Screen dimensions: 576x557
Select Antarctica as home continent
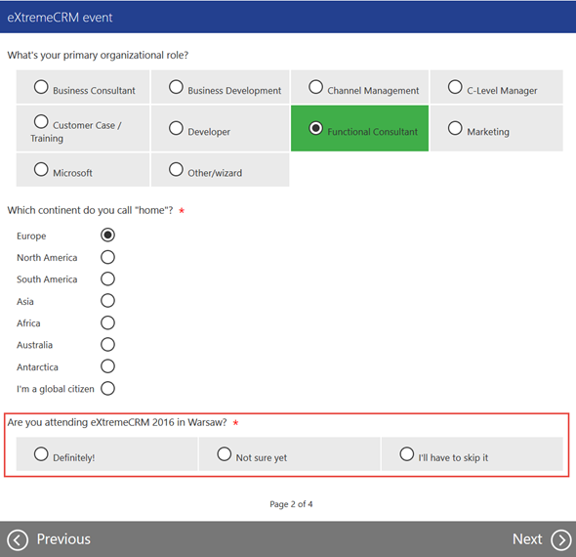pos(107,366)
